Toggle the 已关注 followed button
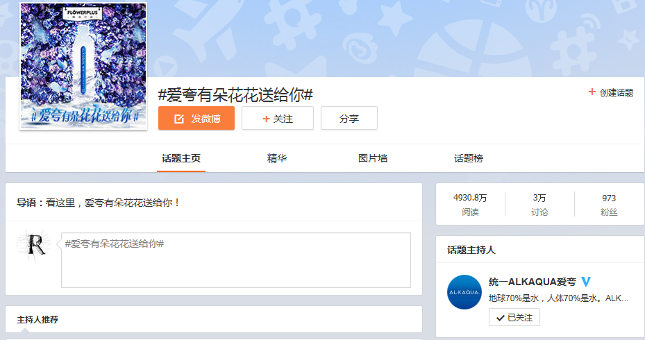The image size is (645, 340). coord(514,317)
